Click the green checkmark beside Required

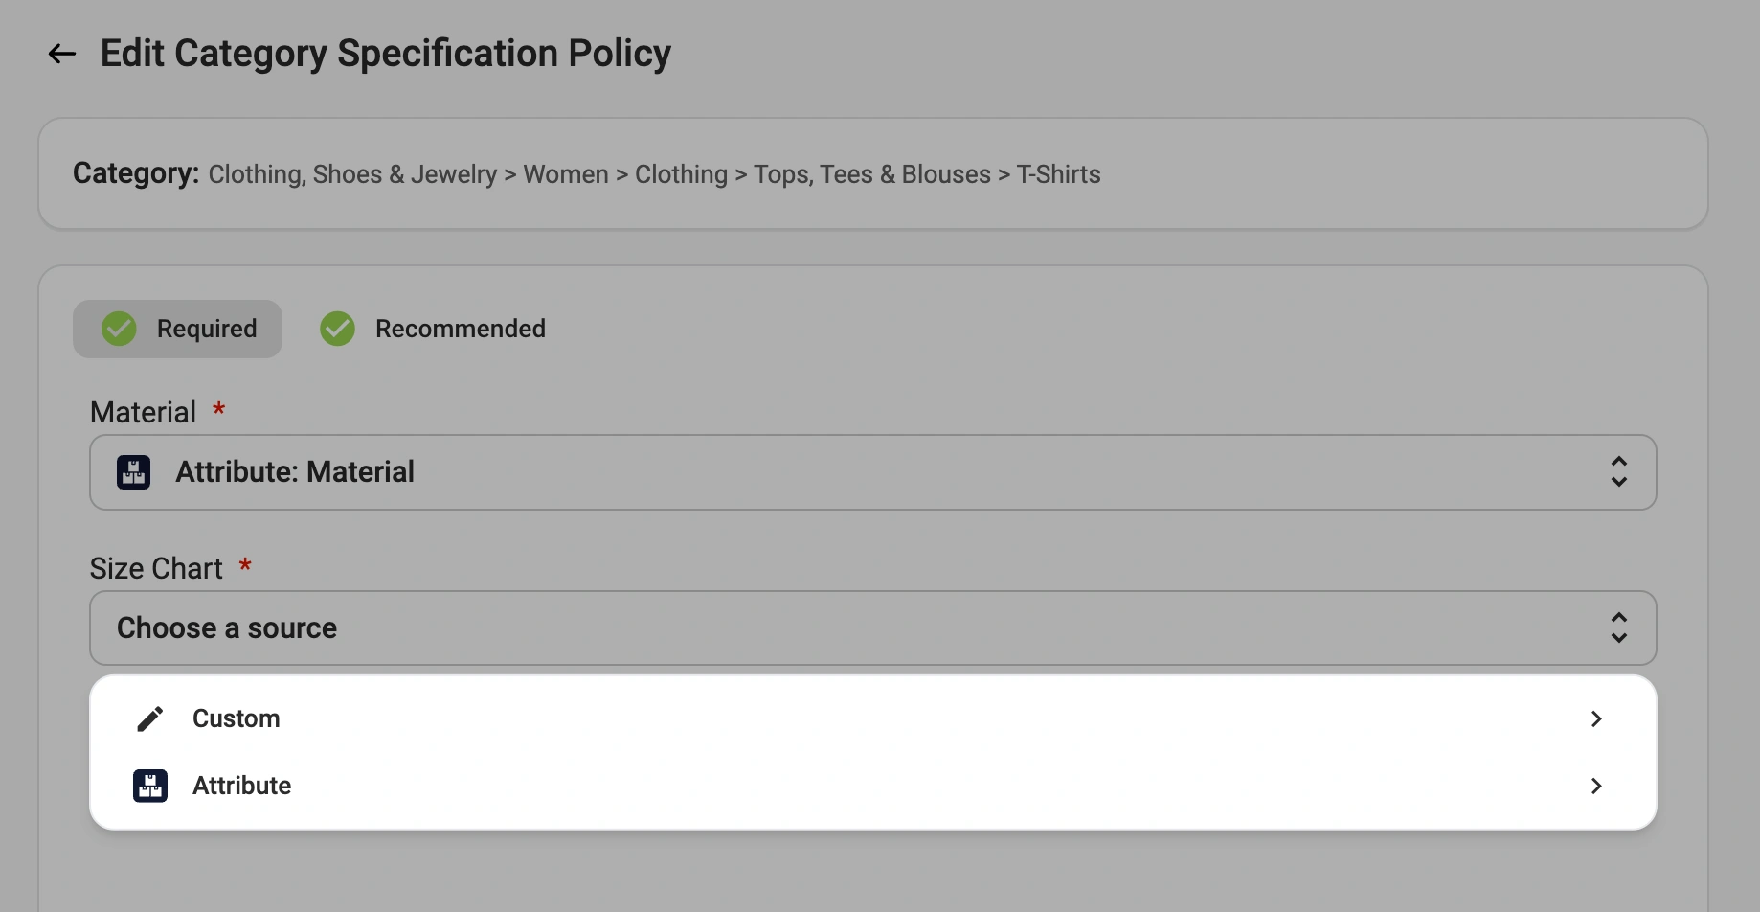pos(120,329)
